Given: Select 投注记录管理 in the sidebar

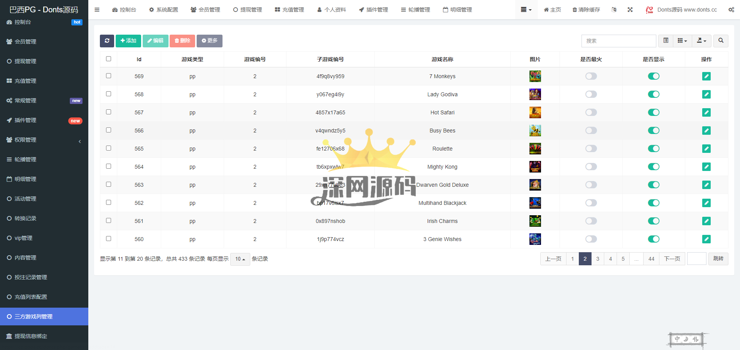Looking at the screenshot, I should click(31, 277).
